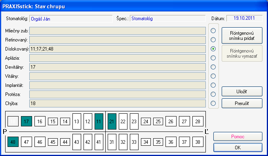Select the Implantát radio button
Viewport: 268px width, 156px height.
(213, 85)
